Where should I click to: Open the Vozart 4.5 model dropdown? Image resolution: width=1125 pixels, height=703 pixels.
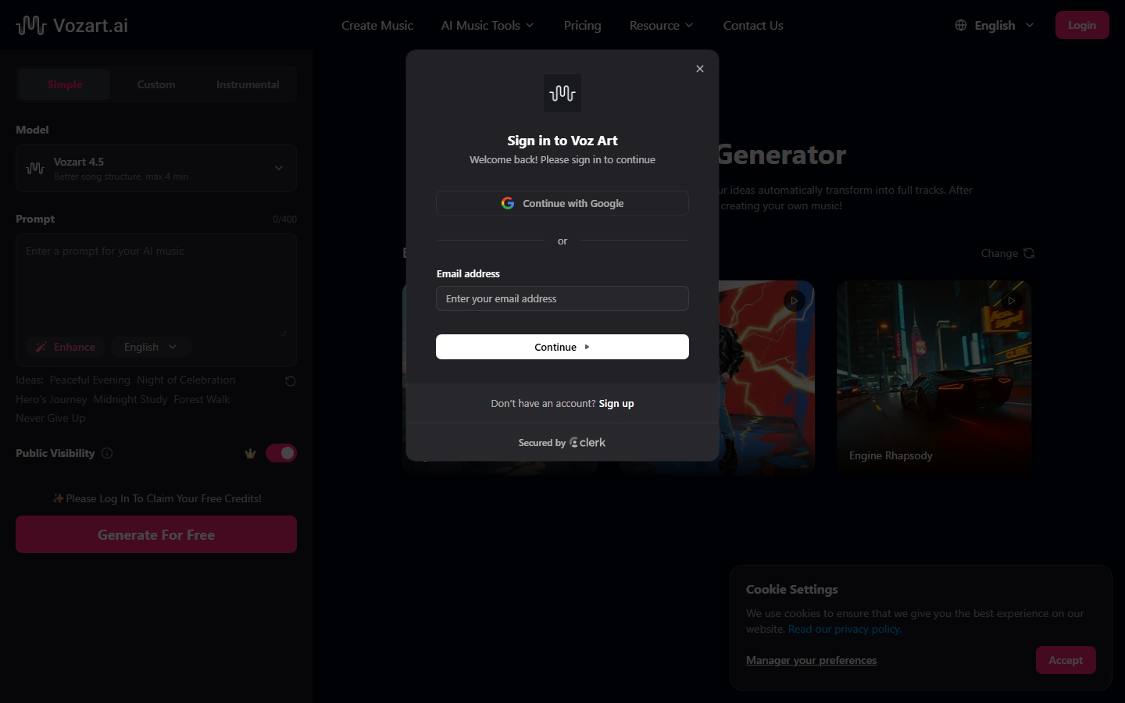(x=155, y=168)
